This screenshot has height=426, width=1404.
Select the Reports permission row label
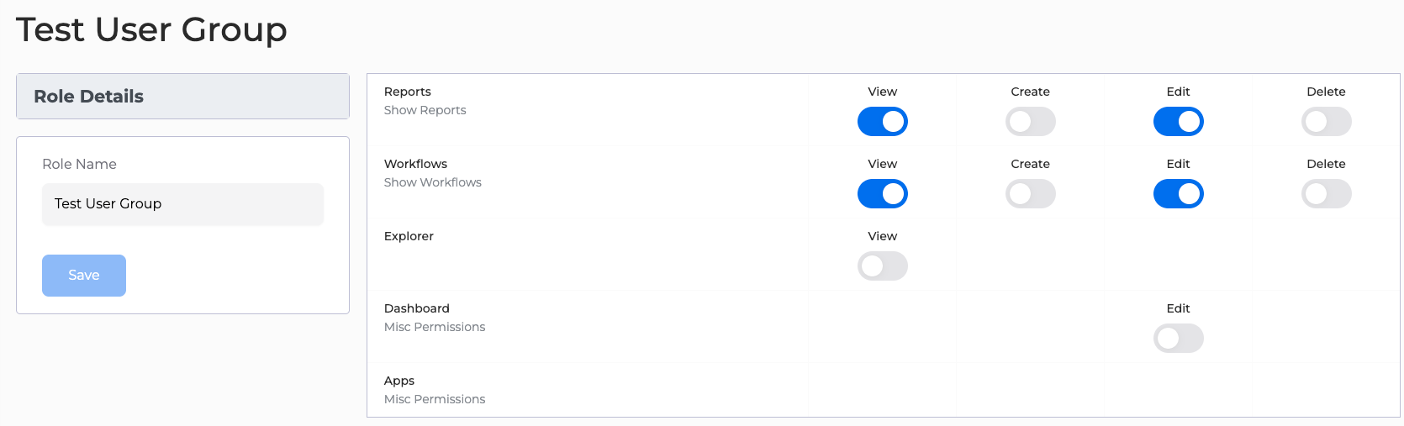click(408, 92)
